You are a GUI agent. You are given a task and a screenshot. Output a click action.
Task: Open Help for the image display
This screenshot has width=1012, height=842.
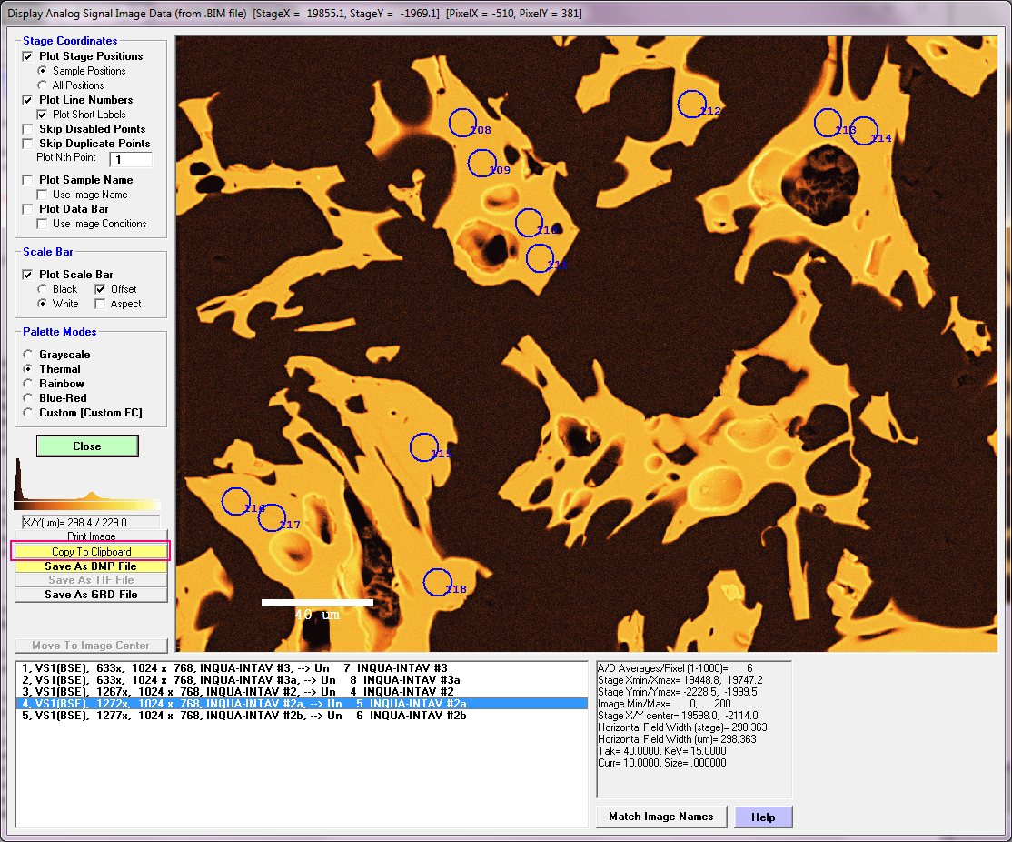[763, 817]
